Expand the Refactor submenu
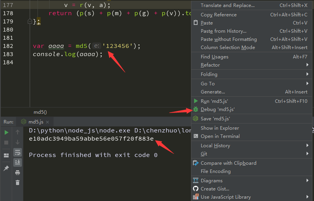 pyautogui.click(x=210, y=65)
